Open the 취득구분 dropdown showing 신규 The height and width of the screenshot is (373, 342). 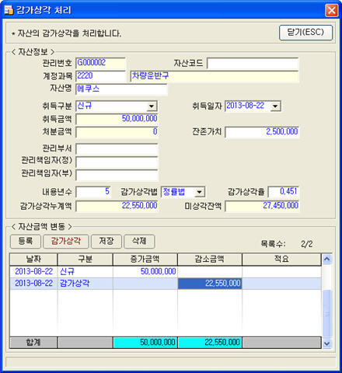[152, 106]
